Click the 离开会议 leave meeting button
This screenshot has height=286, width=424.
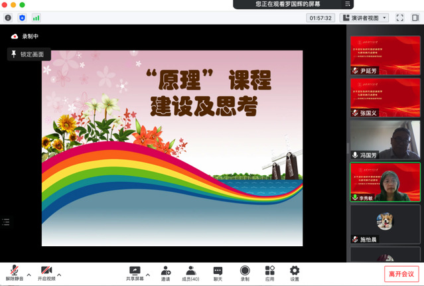click(x=401, y=273)
